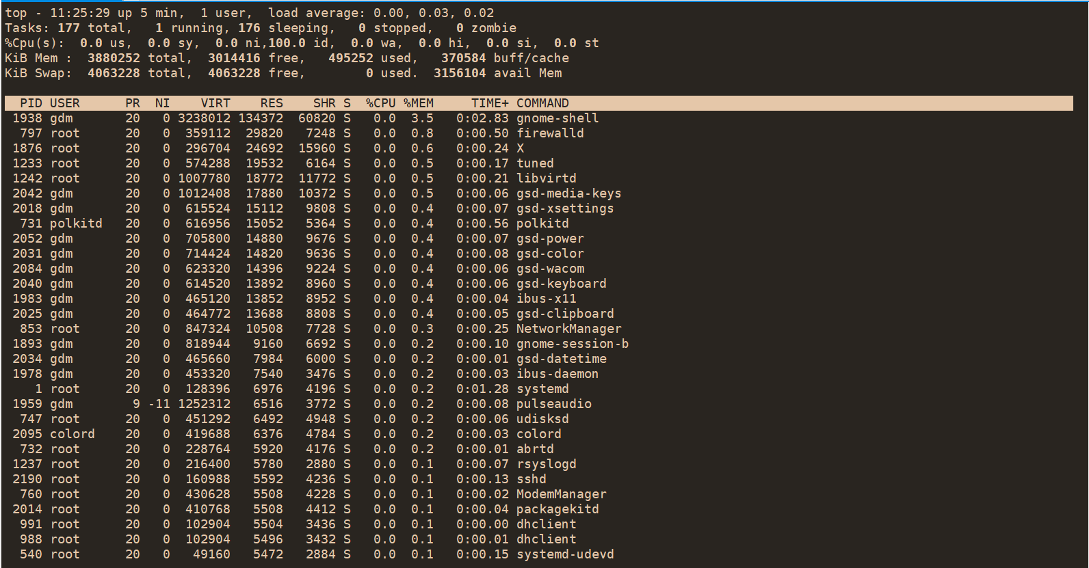Screen dimensions: 1089x568
Task: Click the 176 sleeping tasks count
Action: 249,28
